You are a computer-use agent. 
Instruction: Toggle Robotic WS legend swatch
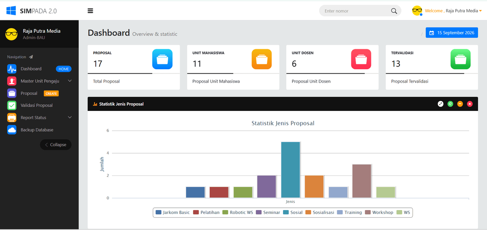pyautogui.click(x=225, y=212)
